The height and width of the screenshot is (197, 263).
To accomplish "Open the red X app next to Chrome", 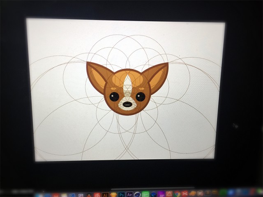I will 185,194.
